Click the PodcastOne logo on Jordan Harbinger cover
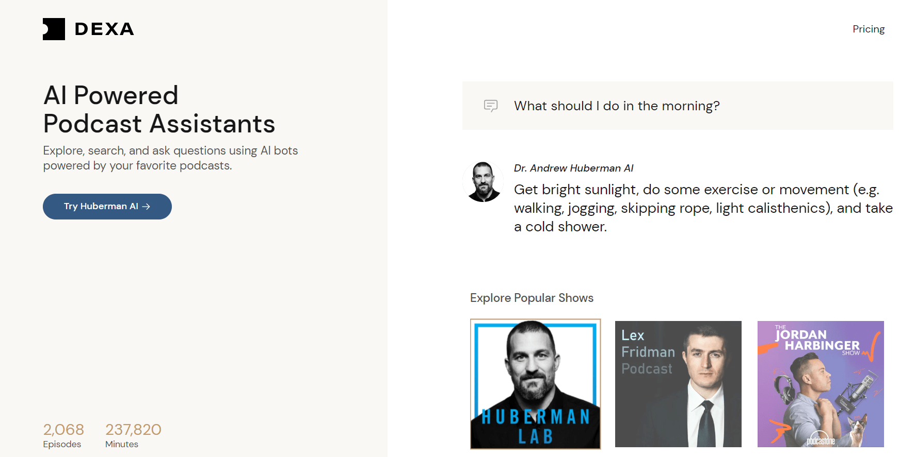899x457 pixels. point(821,438)
